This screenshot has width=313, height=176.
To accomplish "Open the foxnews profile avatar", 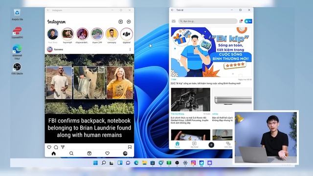I will coord(50,49).
